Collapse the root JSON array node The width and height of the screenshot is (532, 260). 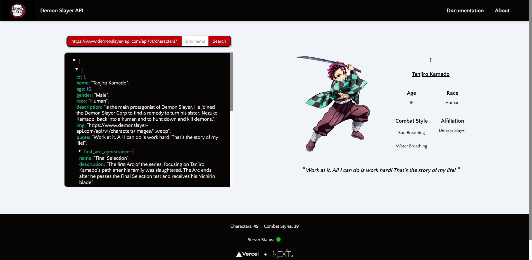[x=74, y=60]
